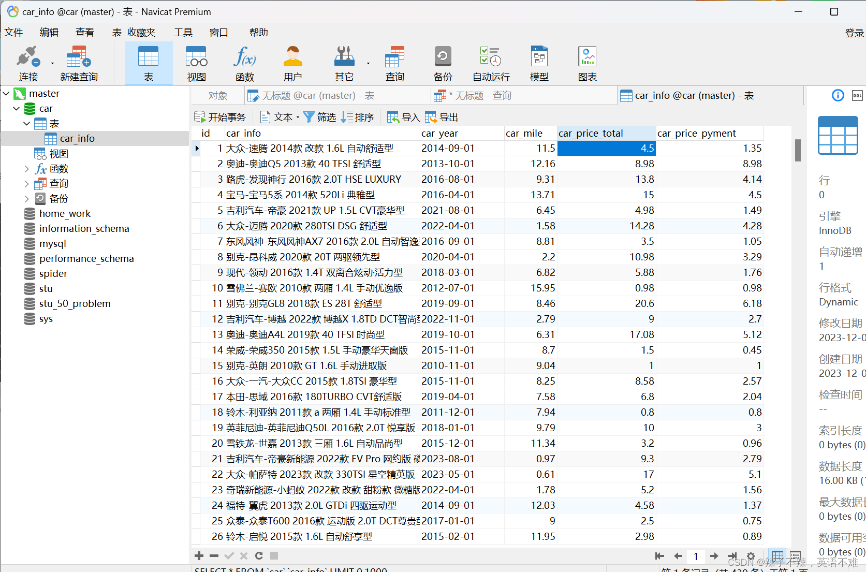Switch to grid view icon at bottom right
866x572 pixels.
click(777, 556)
